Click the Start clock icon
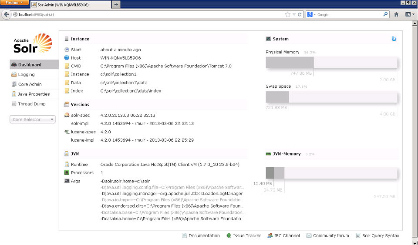 (67, 50)
